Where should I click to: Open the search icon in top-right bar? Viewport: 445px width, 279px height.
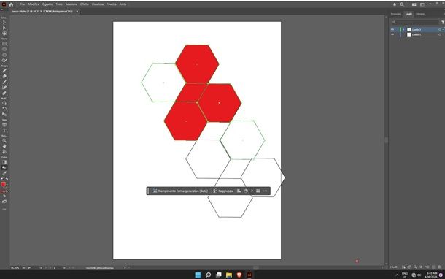tap(402, 4)
